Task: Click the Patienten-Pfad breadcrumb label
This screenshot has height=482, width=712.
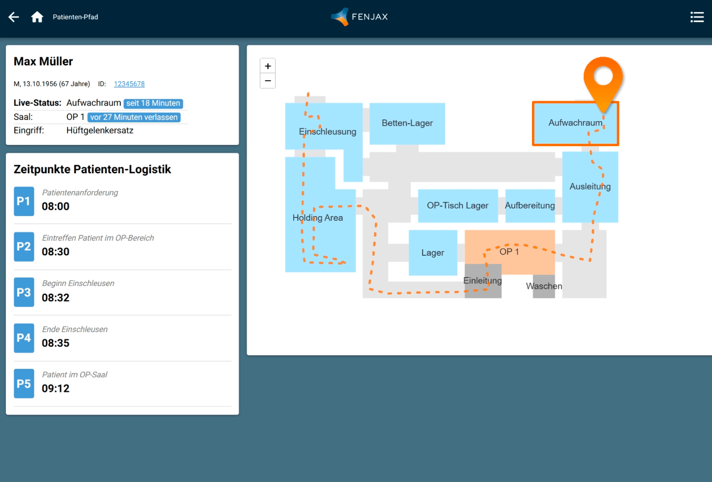Action: pos(75,17)
